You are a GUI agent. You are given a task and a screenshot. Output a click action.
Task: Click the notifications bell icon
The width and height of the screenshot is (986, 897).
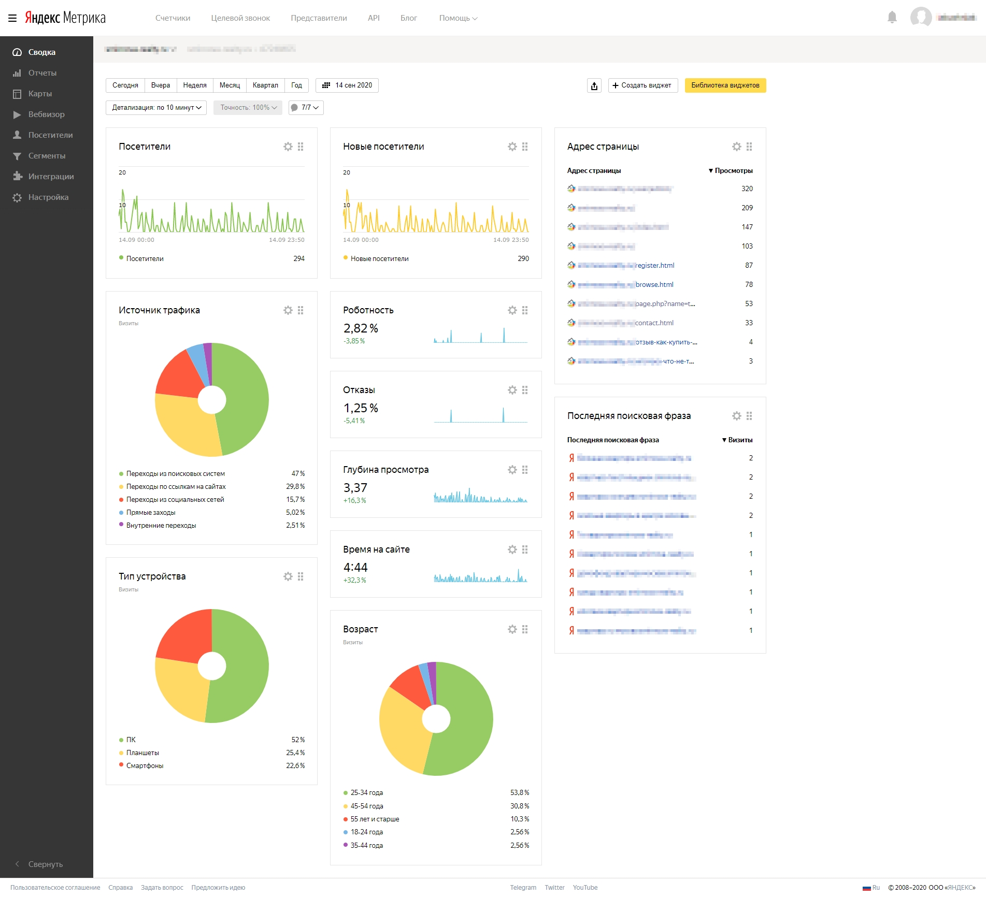[x=892, y=18]
